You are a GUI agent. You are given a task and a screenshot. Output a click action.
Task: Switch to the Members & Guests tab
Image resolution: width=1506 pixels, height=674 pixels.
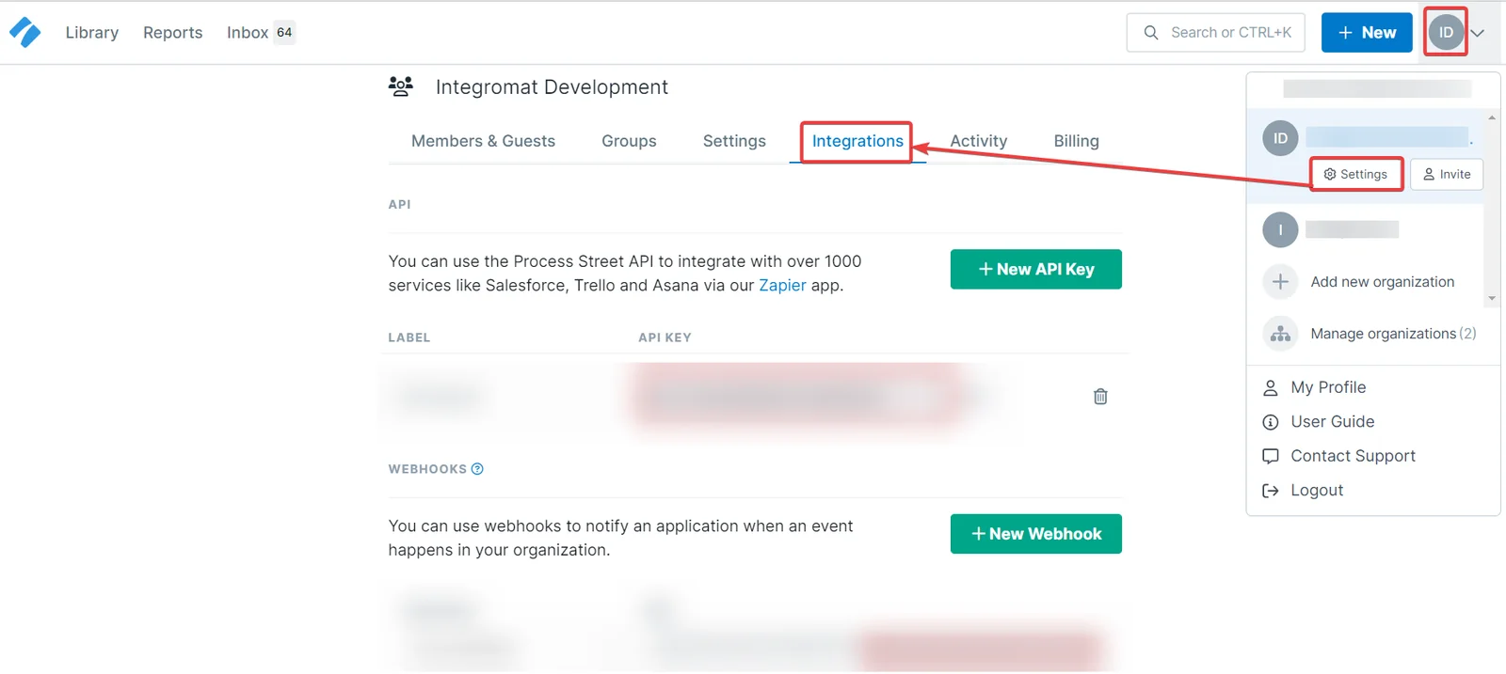click(x=483, y=141)
